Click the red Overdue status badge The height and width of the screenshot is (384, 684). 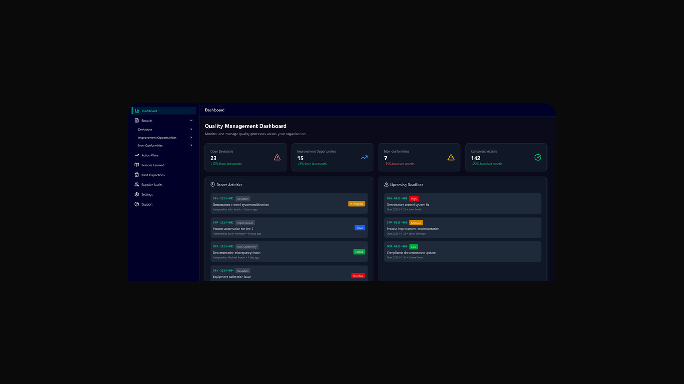point(358,276)
